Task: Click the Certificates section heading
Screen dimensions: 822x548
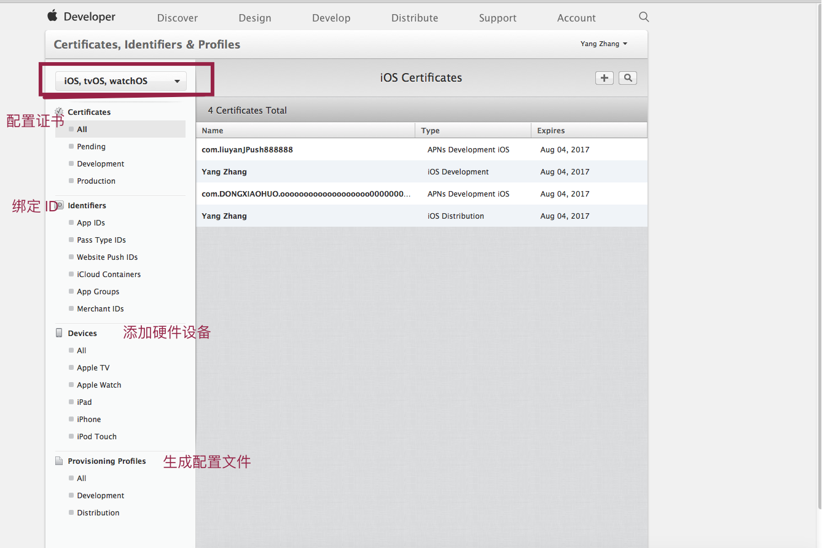Action: coord(89,112)
